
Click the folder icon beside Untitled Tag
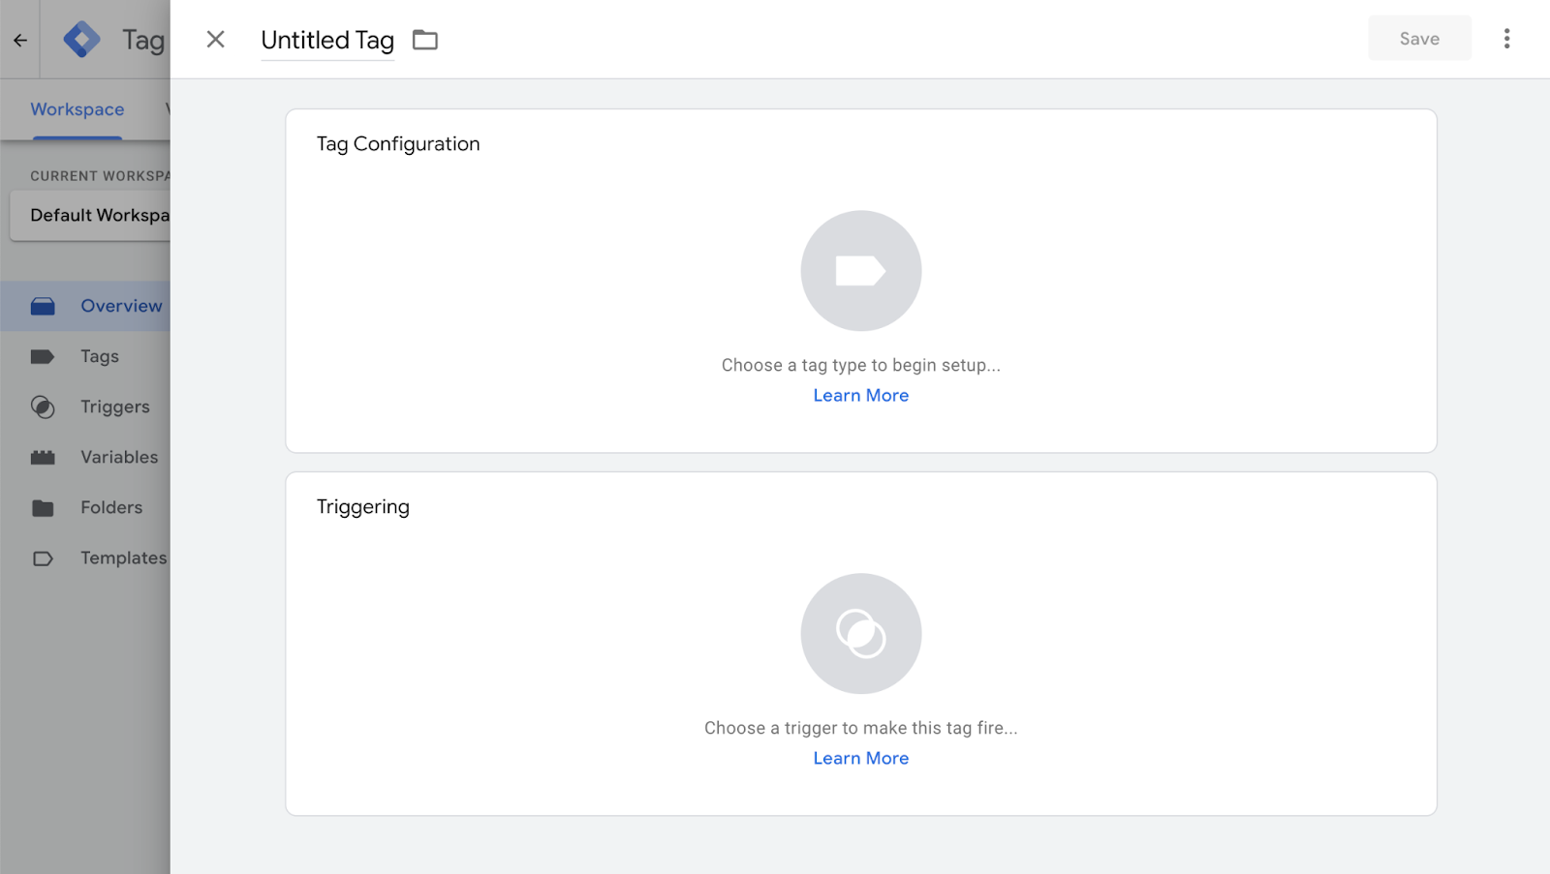[x=425, y=40]
